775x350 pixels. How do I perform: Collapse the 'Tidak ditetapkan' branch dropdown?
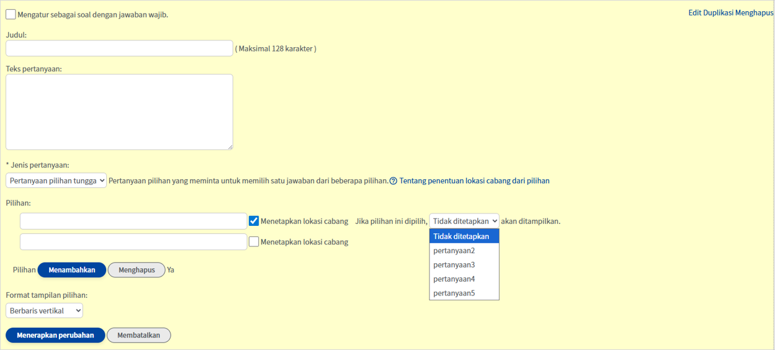coord(464,221)
